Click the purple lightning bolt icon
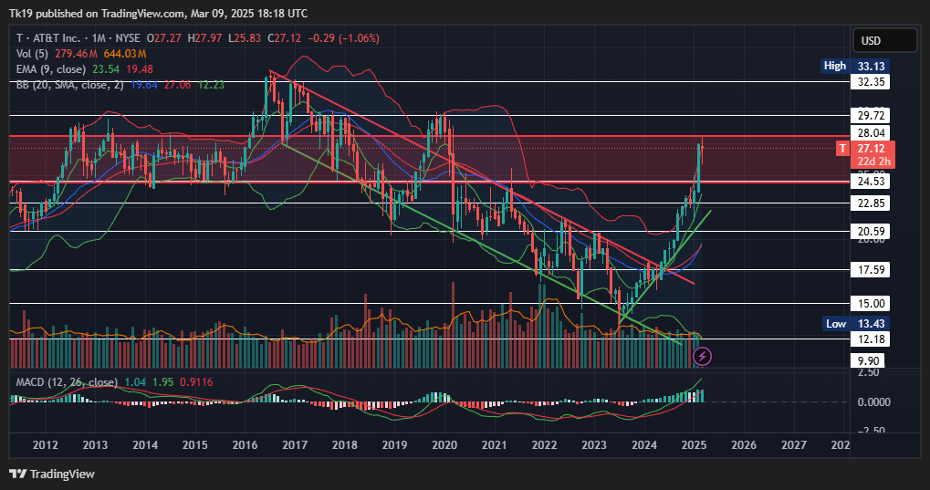The height and width of the screenshot is (490, 930). pyautogui.click(x=702, y=357)
